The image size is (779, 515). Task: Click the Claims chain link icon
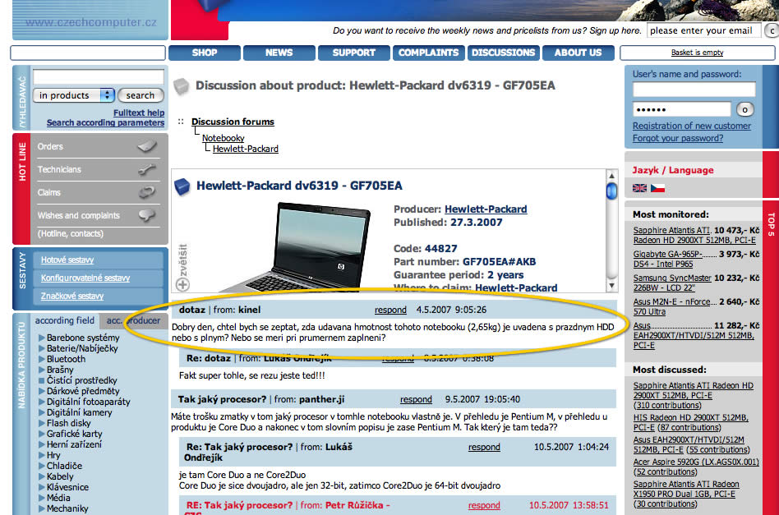146,193
